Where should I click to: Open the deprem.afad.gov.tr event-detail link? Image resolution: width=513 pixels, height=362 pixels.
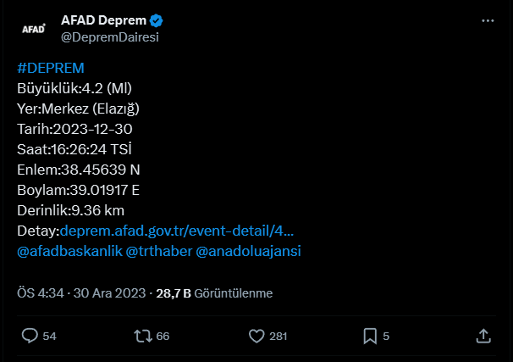pos(177,231)
